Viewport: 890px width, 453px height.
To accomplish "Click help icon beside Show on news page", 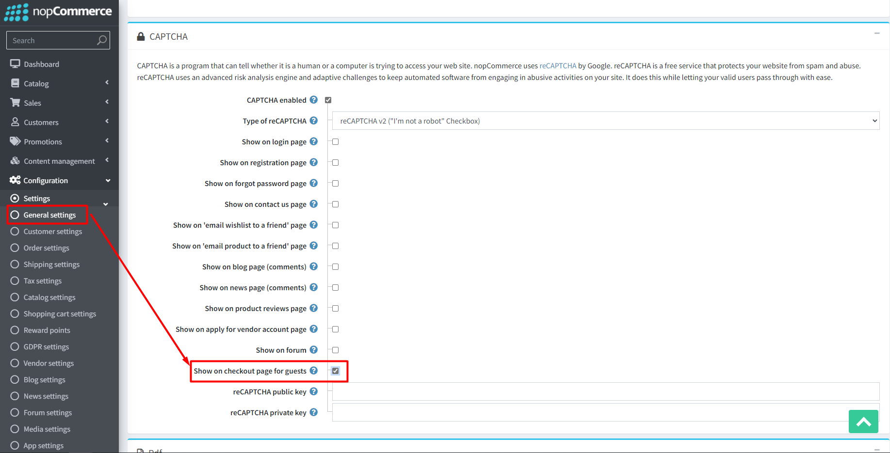I will [314, 287].
